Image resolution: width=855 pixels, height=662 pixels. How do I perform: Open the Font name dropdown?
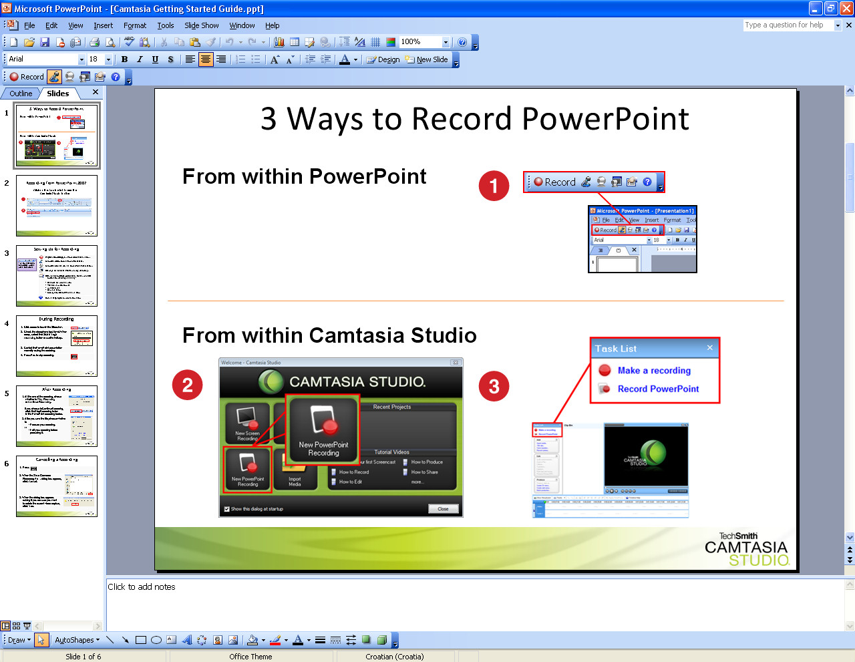(x=82, y=59)
